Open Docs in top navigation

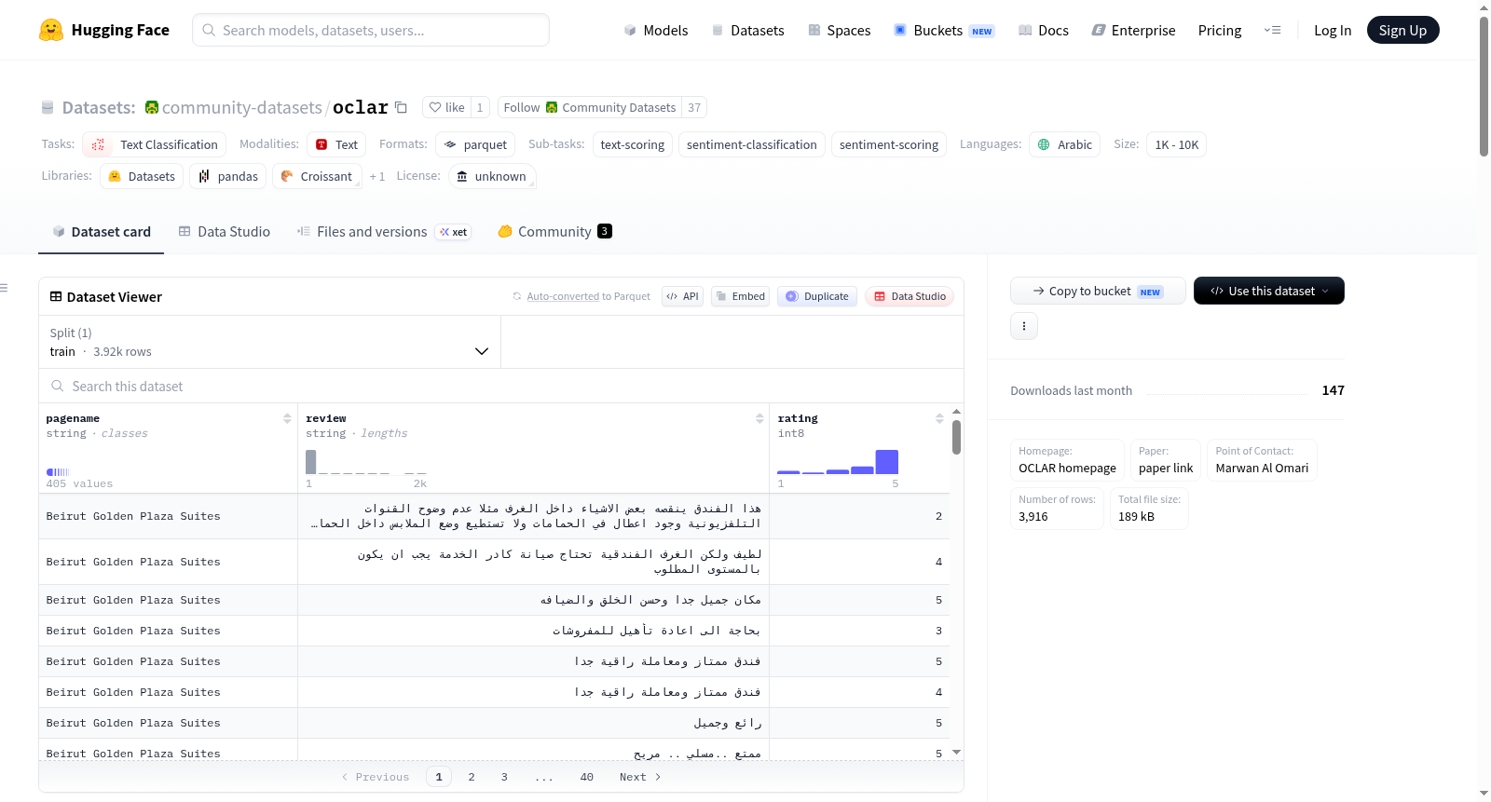pyautogui.click(x=1043, y=30)
